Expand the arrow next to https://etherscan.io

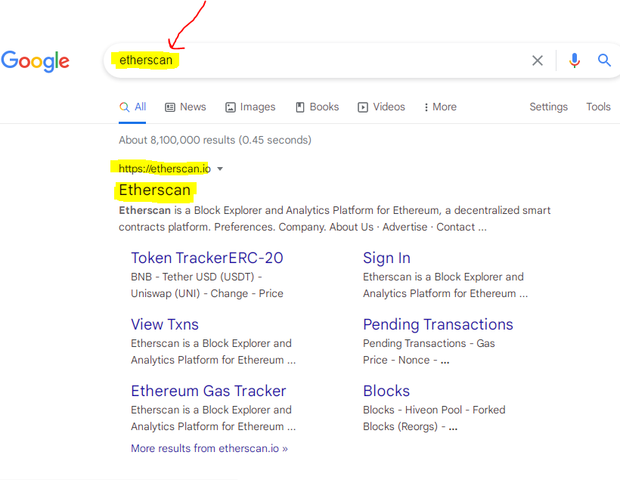click(x=220, y=169)
